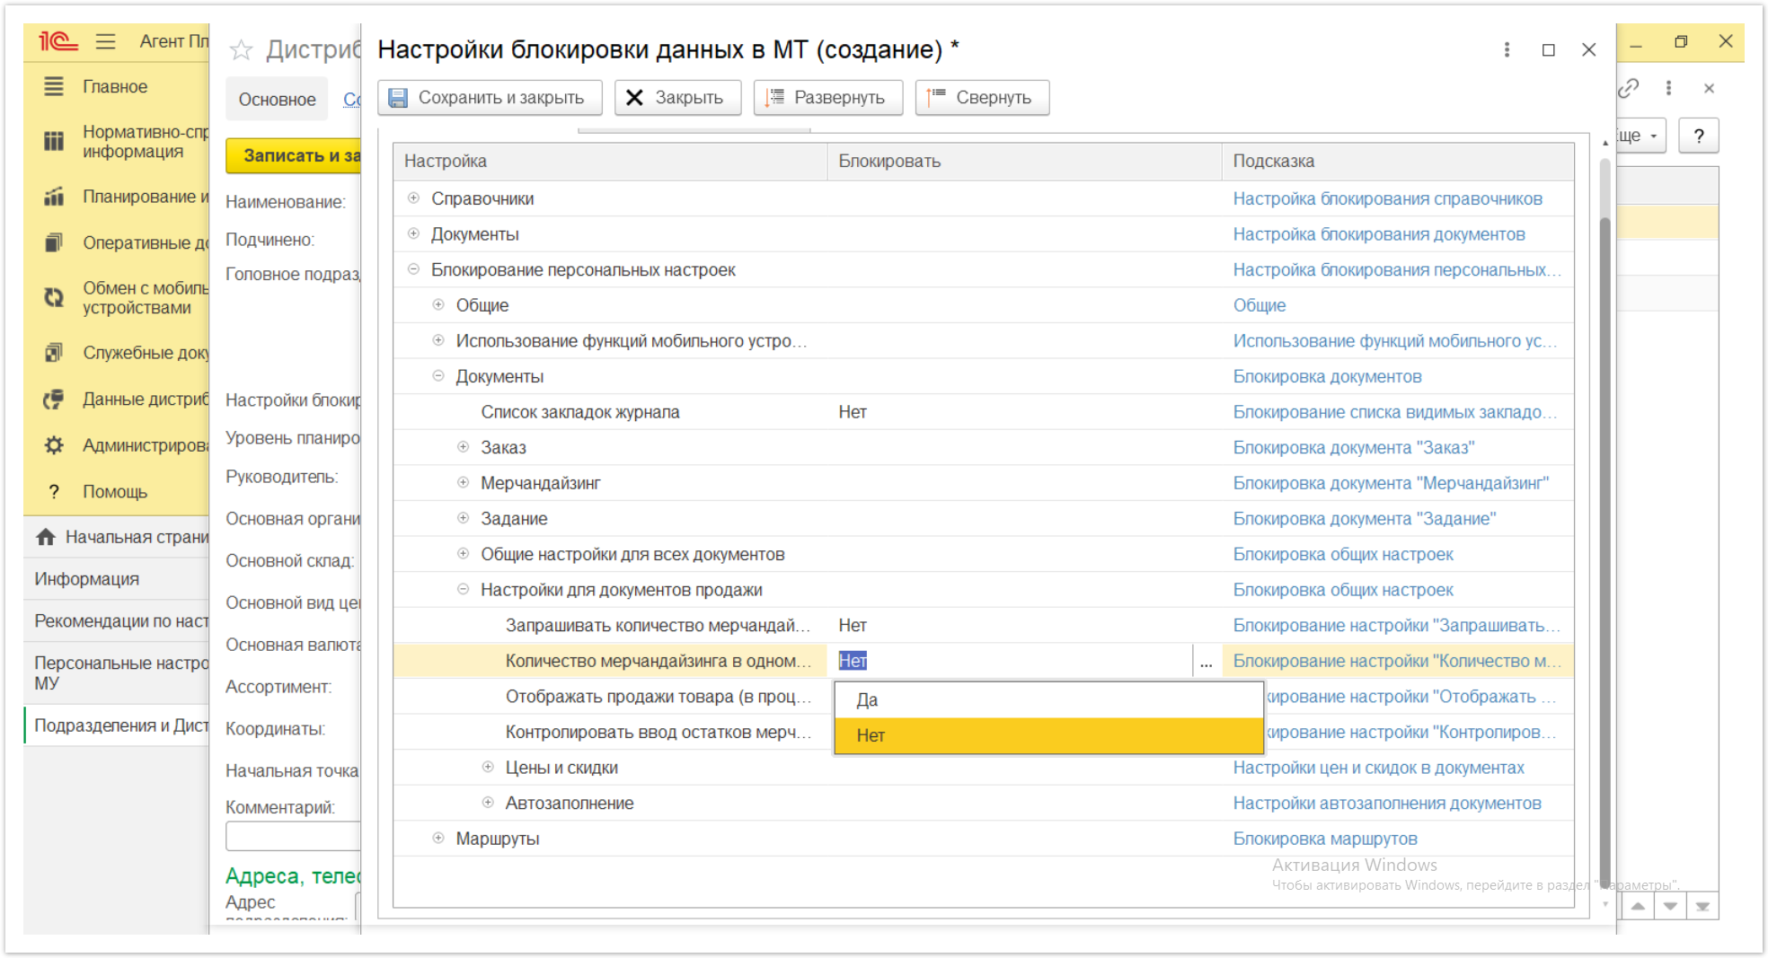Image resolution: width=1768 pixels, height=958 pixels.
Task: Select the Список закладок журнала row
Action: point(983,412)
